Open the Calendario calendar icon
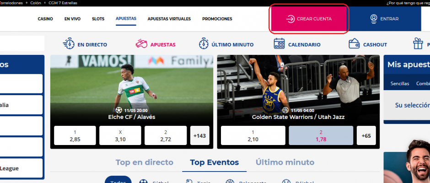This screenshot has width=430, height=183. [279, 44]
